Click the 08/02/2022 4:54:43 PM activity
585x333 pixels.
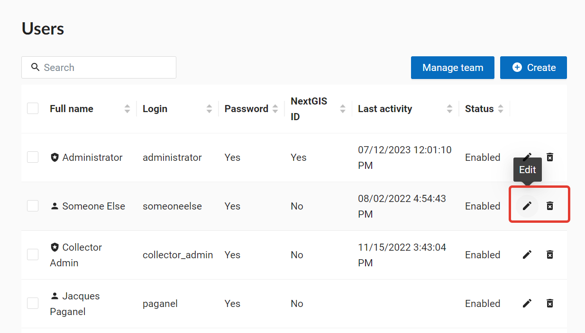[402, 206]
